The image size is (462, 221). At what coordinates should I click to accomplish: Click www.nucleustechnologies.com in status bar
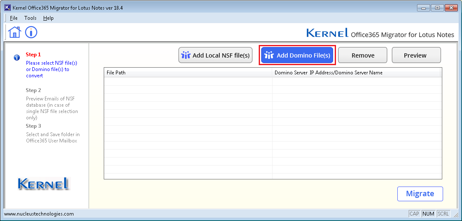click(39, 214)
